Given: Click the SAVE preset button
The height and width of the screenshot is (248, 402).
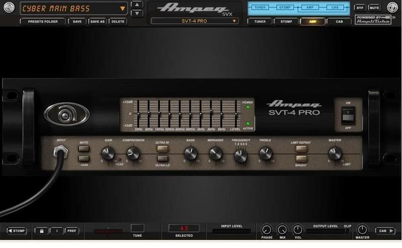Looking at the screenshot, I should pyautogui.click(x=77, y=22).
